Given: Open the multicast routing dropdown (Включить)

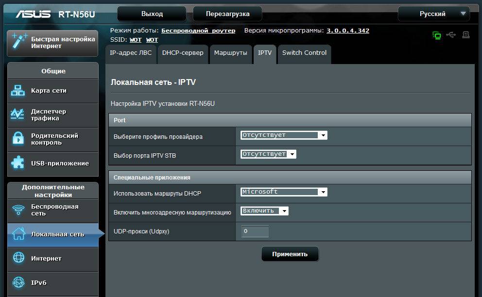Looking at the screenshot, I should pos(264,211).
